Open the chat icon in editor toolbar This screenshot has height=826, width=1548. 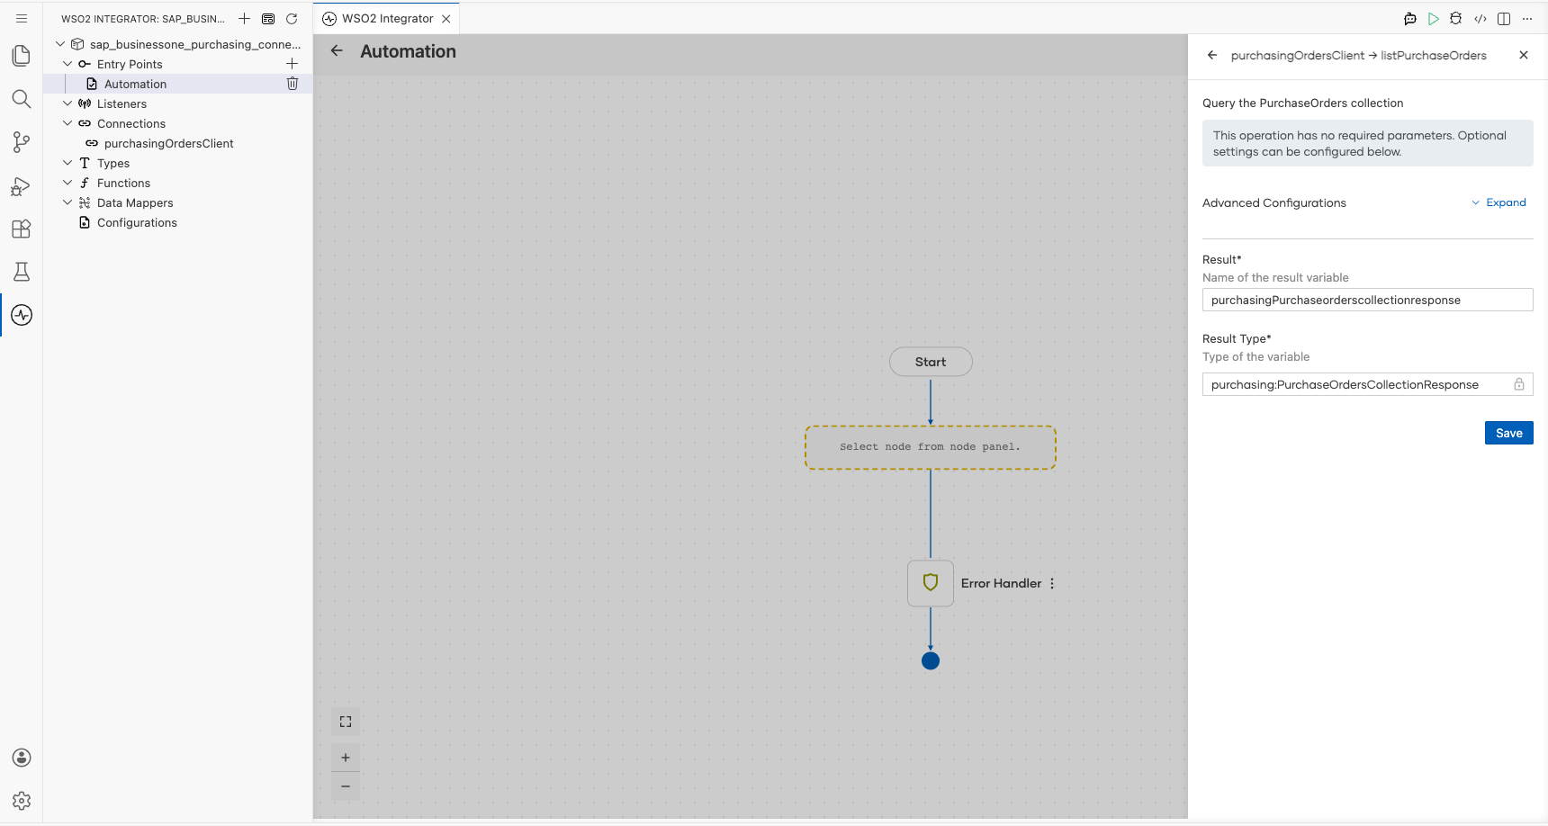coord(1410,19)
